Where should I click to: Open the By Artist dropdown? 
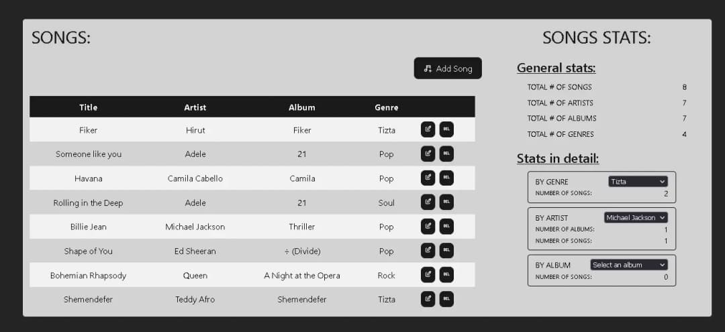pyautogui.click(x=636, y=218)
